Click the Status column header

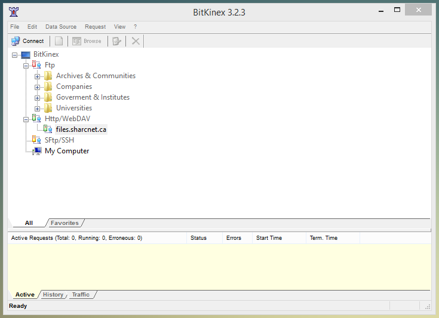coord(198,238)
